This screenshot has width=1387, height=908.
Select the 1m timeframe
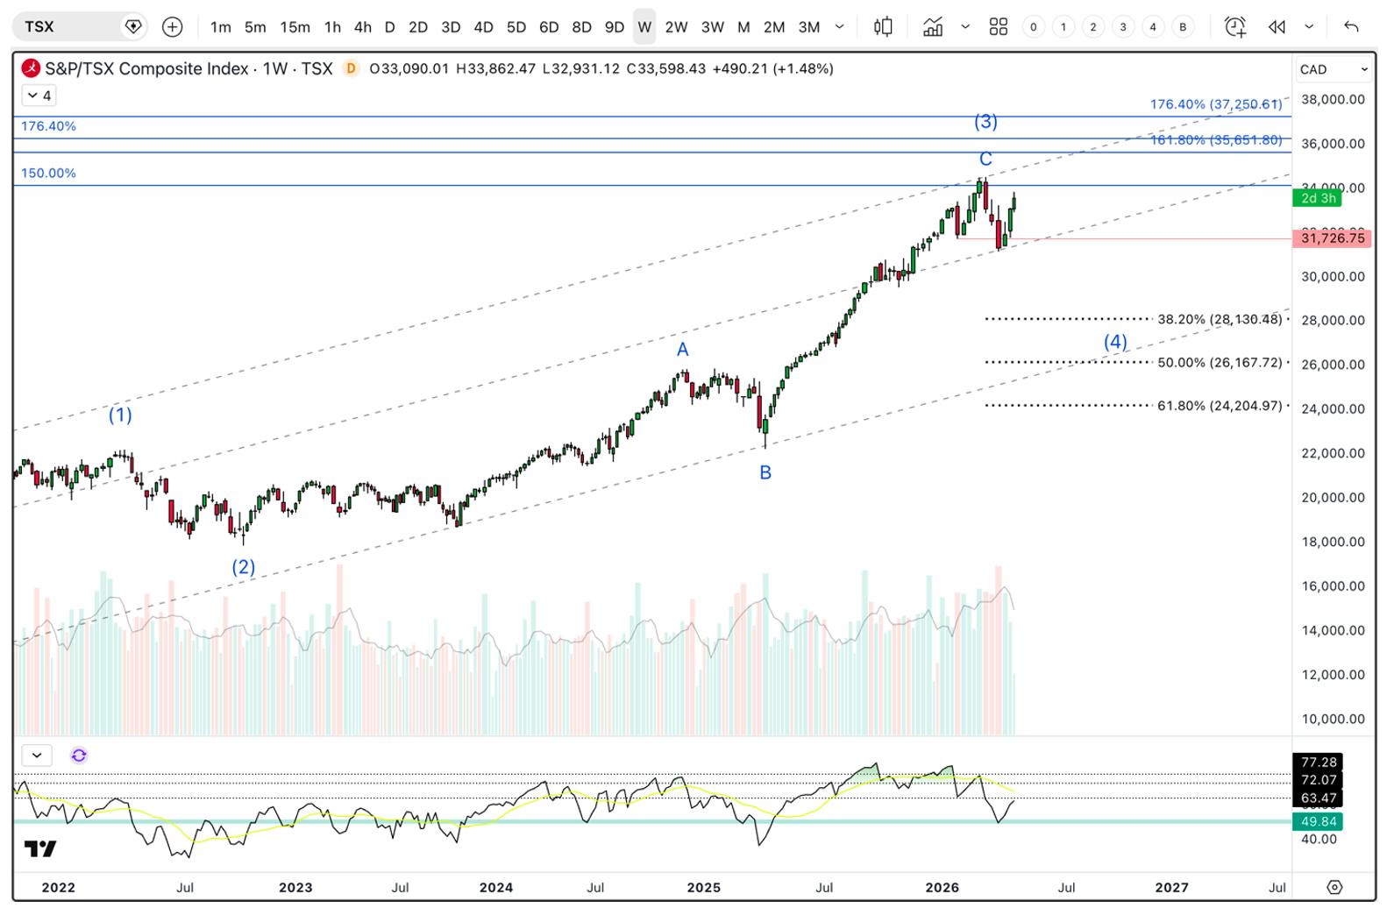point(220,26)
